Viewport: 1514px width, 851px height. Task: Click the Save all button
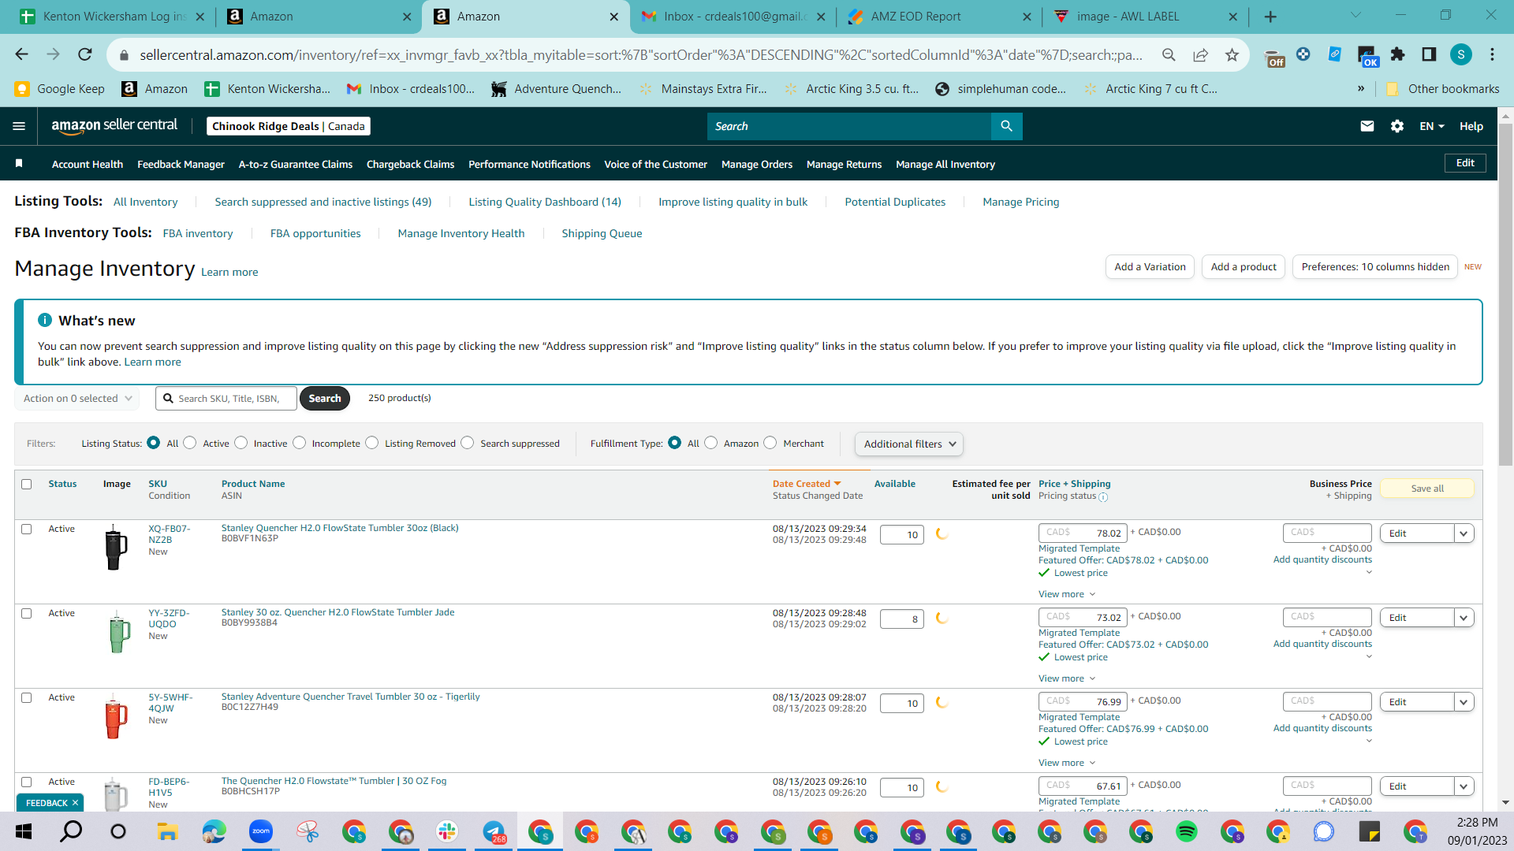pos(1427,489)
